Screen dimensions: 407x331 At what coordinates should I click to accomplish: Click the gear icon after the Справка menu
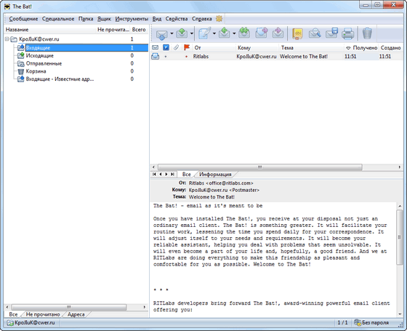[219, 18]
